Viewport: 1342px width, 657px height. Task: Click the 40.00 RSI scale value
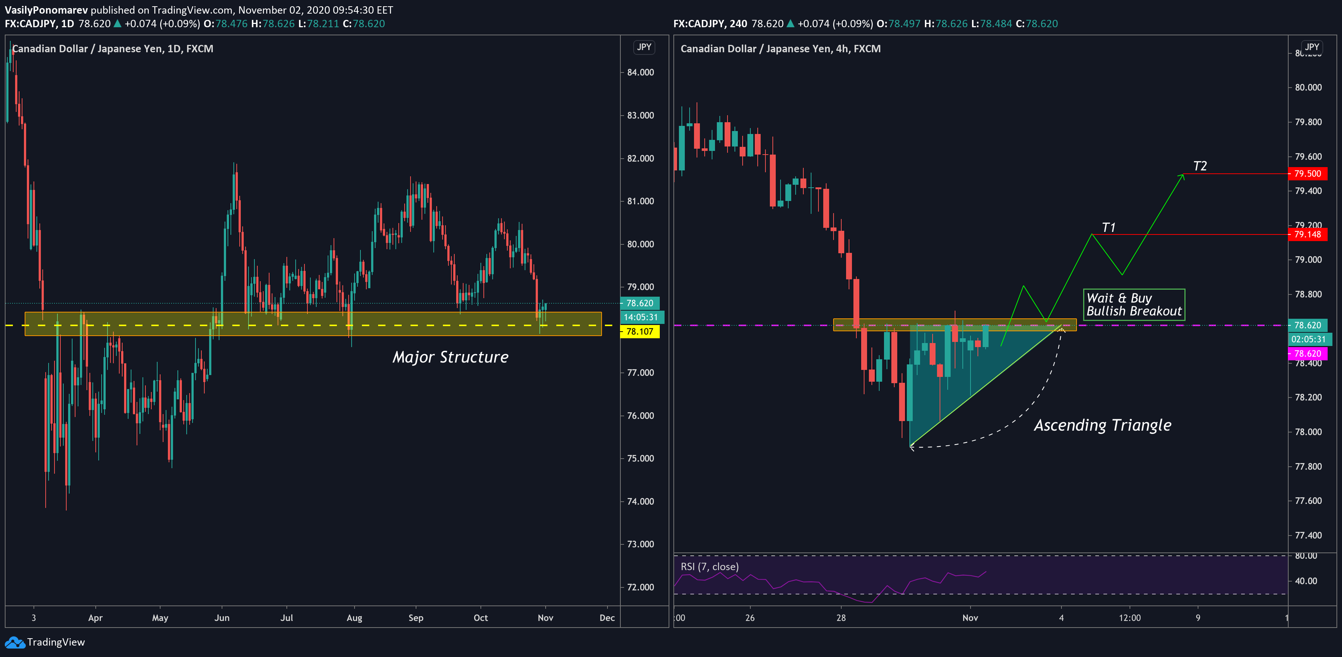[x=1306, y=582]
